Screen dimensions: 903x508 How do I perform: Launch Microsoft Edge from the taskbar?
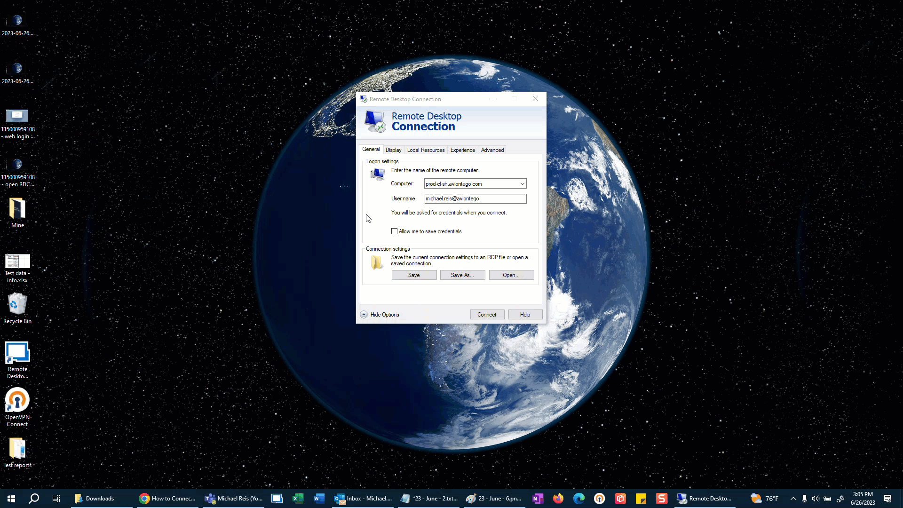[x=579, y=499]
